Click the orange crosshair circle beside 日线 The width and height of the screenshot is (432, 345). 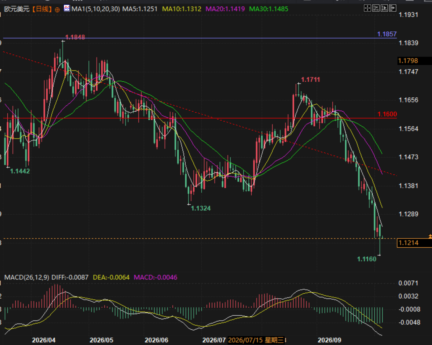tap(57, 9)
